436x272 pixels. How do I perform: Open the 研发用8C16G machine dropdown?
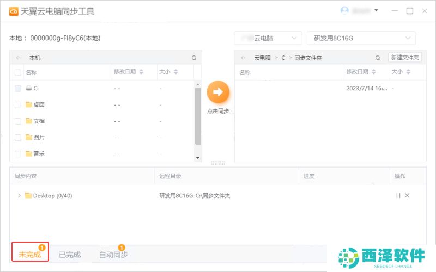(x=361, y=38)
